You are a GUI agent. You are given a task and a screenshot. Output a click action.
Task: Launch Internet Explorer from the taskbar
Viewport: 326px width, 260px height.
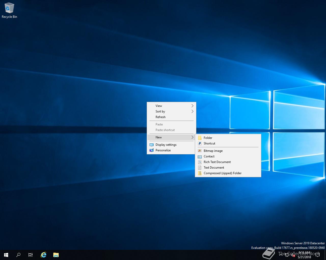(44, 255)
